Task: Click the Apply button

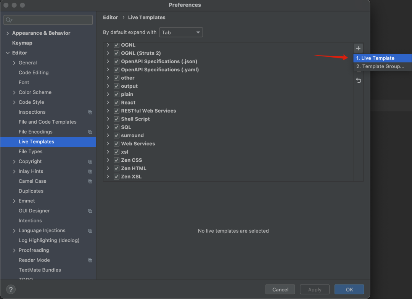Action: pos(314,289)
